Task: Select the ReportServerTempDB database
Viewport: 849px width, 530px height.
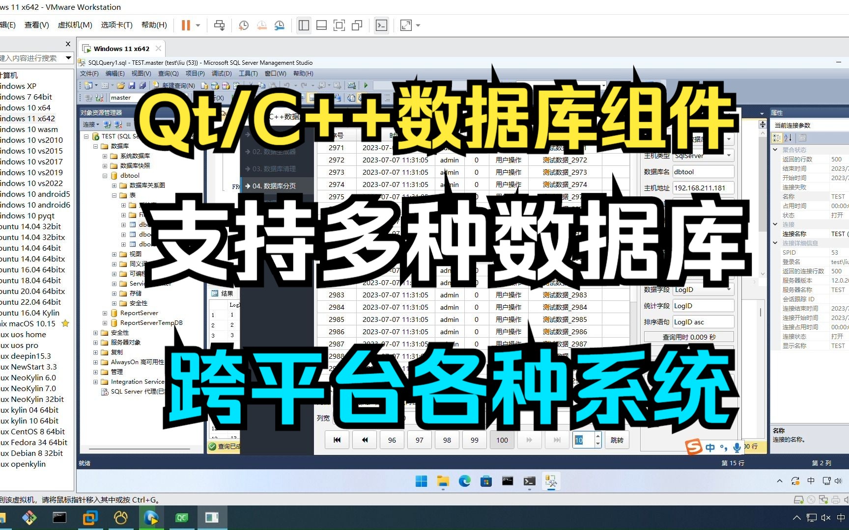Action: click(151, 323)
